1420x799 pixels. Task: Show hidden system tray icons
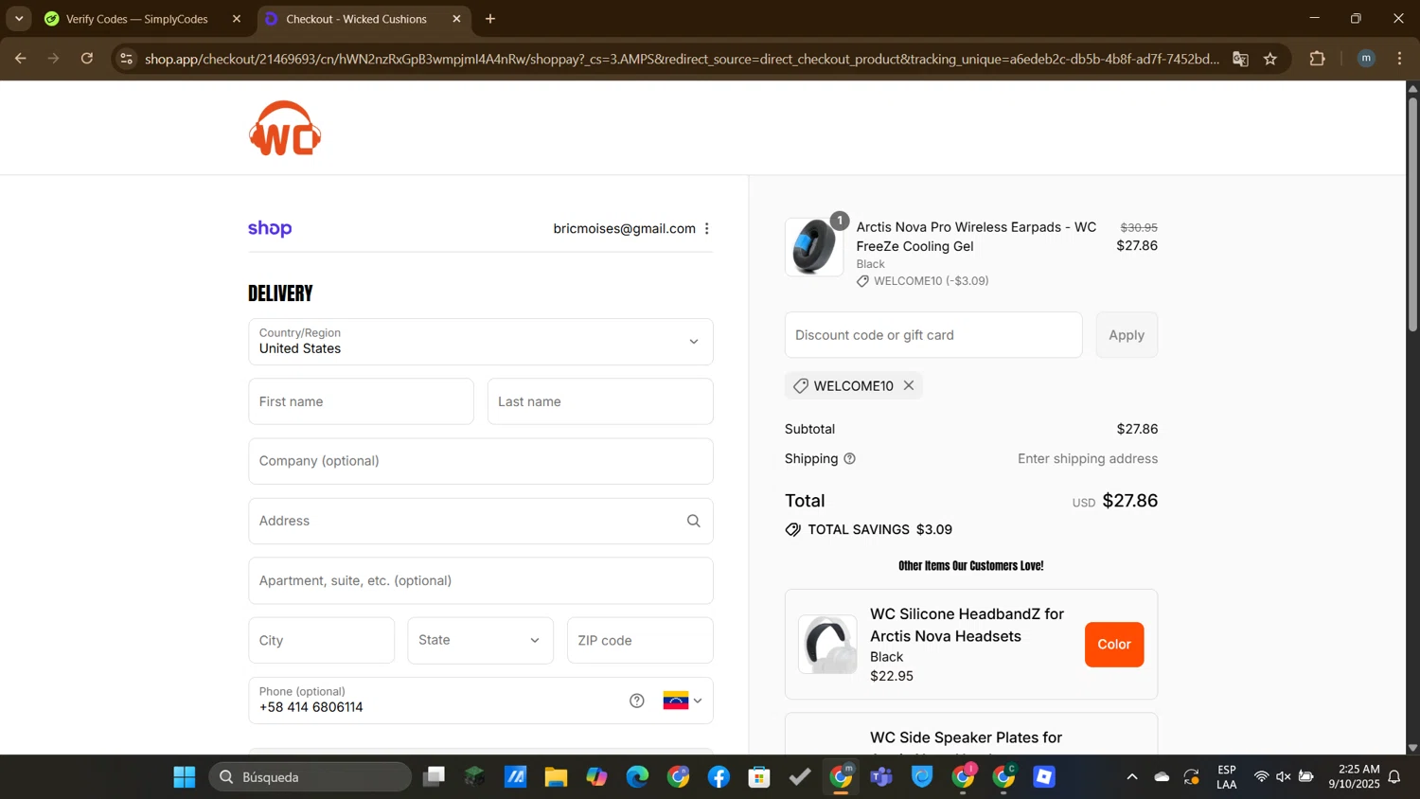[x=1131, y=777]
